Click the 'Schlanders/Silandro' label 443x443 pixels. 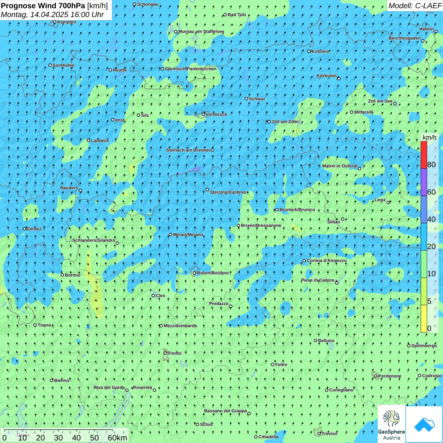94,240
